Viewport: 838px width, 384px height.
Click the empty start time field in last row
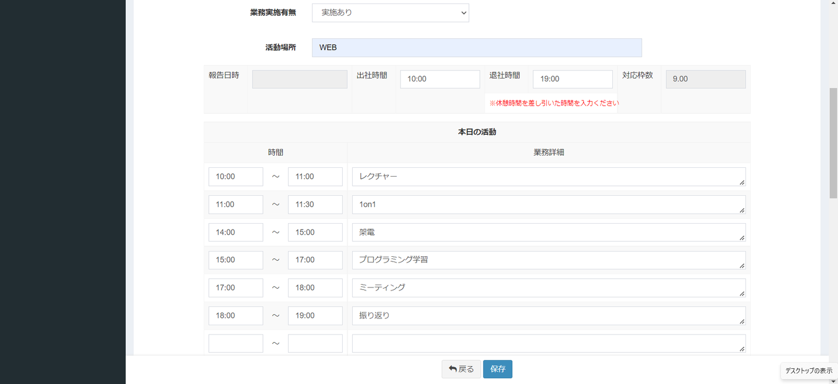236,343
